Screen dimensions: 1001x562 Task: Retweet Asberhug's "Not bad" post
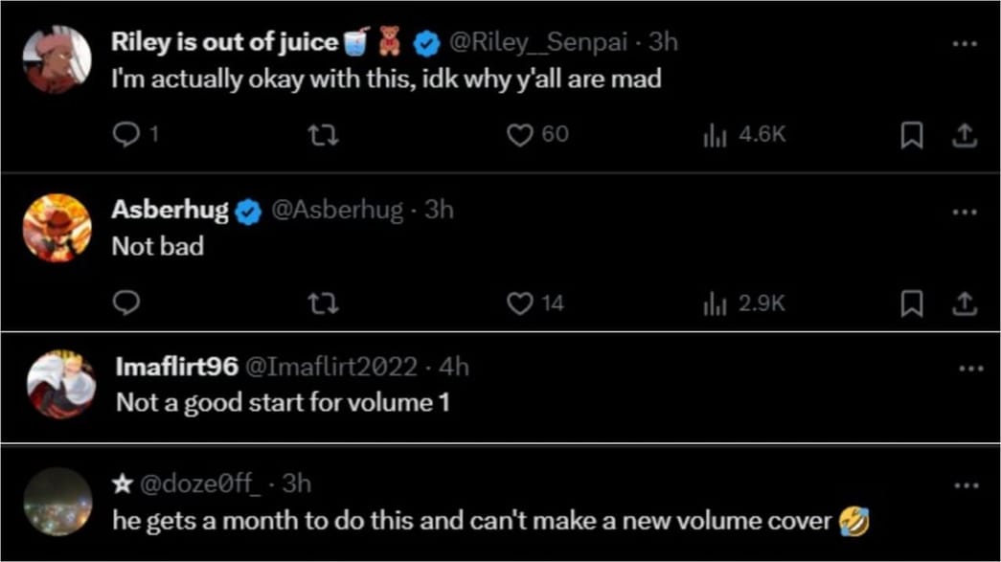(325, 303)
